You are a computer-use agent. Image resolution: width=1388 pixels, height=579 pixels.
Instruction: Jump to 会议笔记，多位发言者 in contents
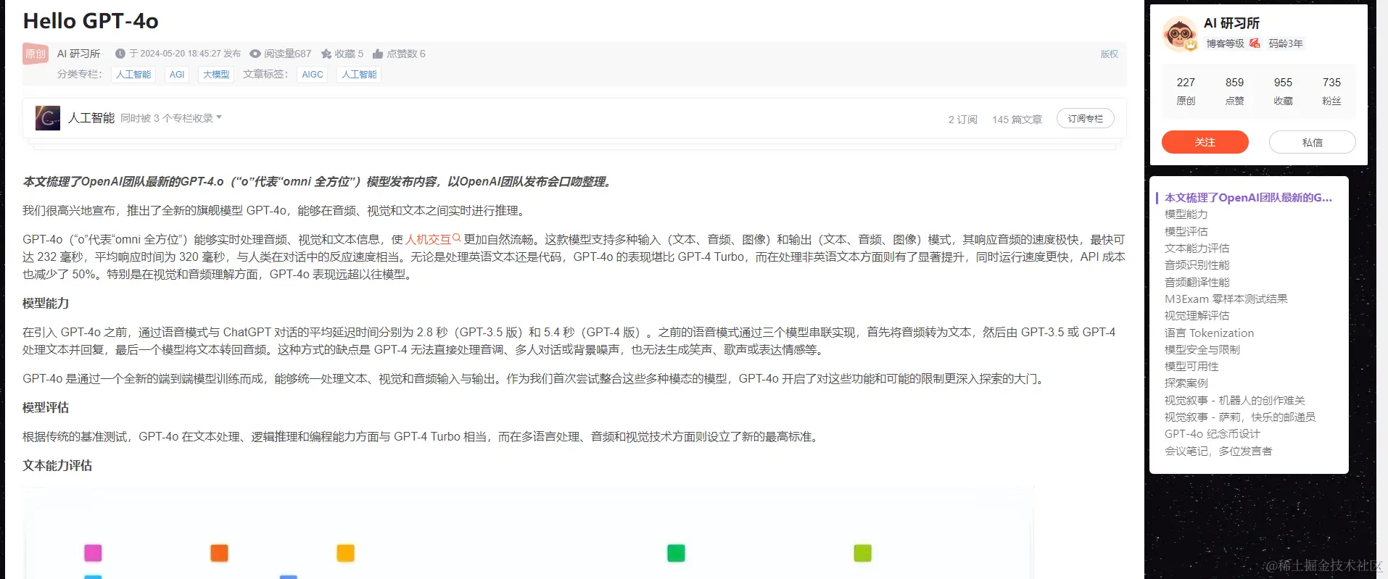click(x=1218, y=451)
